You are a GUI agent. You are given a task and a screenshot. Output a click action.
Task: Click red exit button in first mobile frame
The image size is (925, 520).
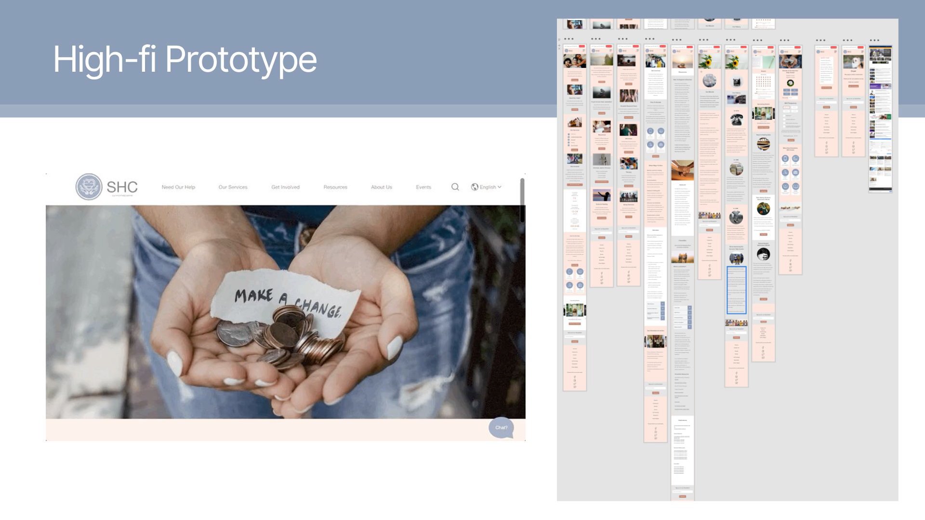[x=582, y=46]
